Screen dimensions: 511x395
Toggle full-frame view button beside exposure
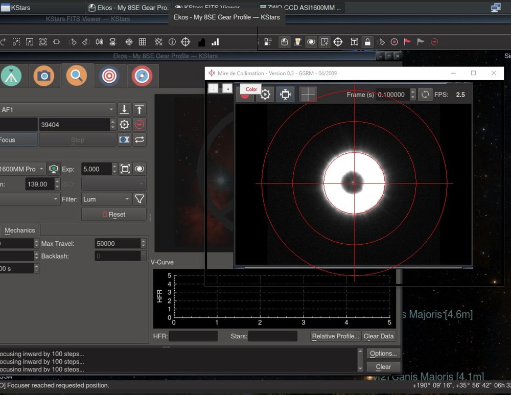pos(124,169)
